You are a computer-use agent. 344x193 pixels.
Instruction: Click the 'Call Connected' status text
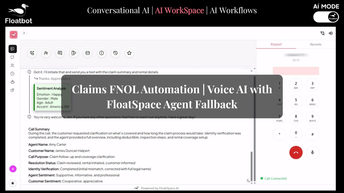tap(275, 179)
